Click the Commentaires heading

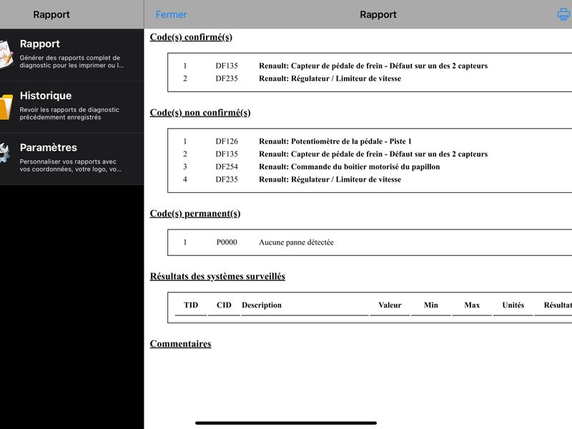[x=180, y=344]
